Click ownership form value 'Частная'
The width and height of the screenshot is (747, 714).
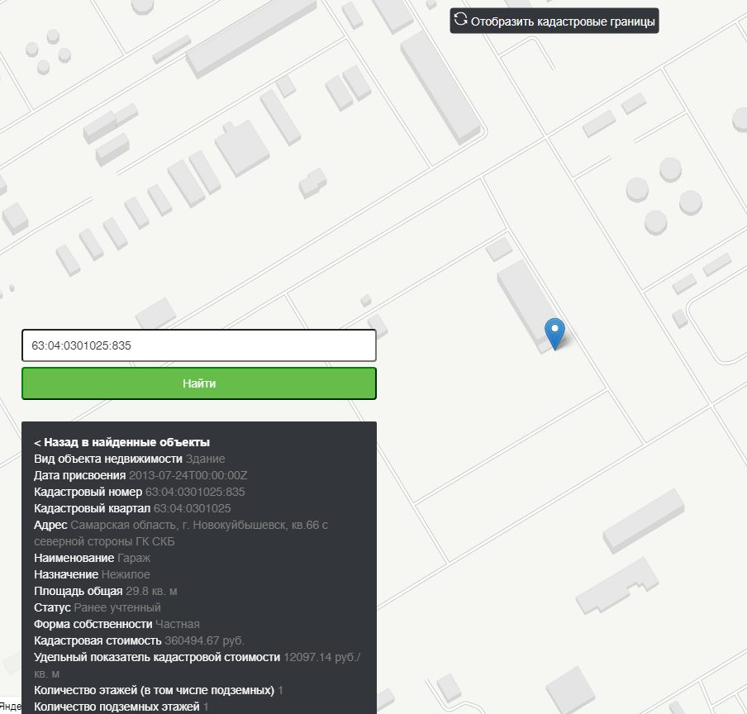(178, 624)
